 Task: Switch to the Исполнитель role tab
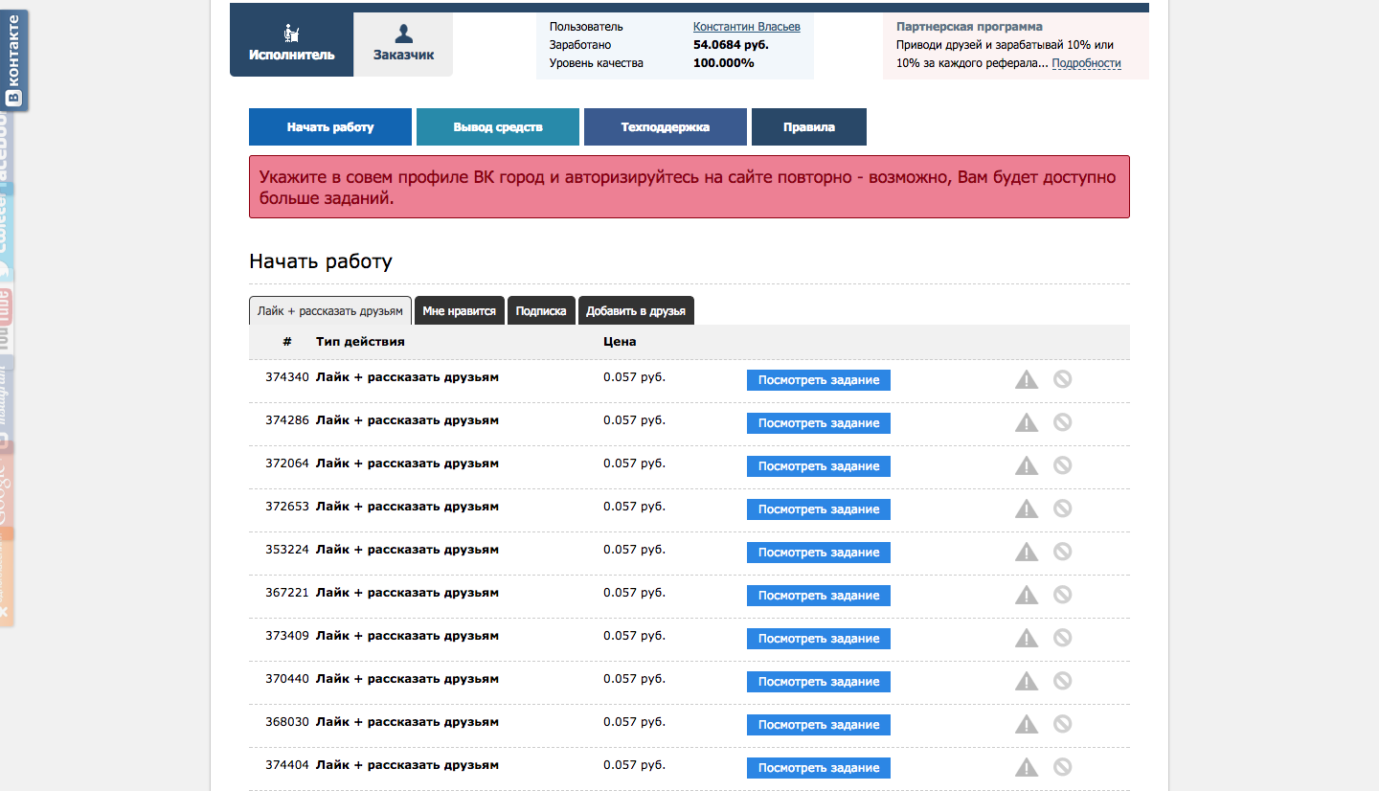291,44
